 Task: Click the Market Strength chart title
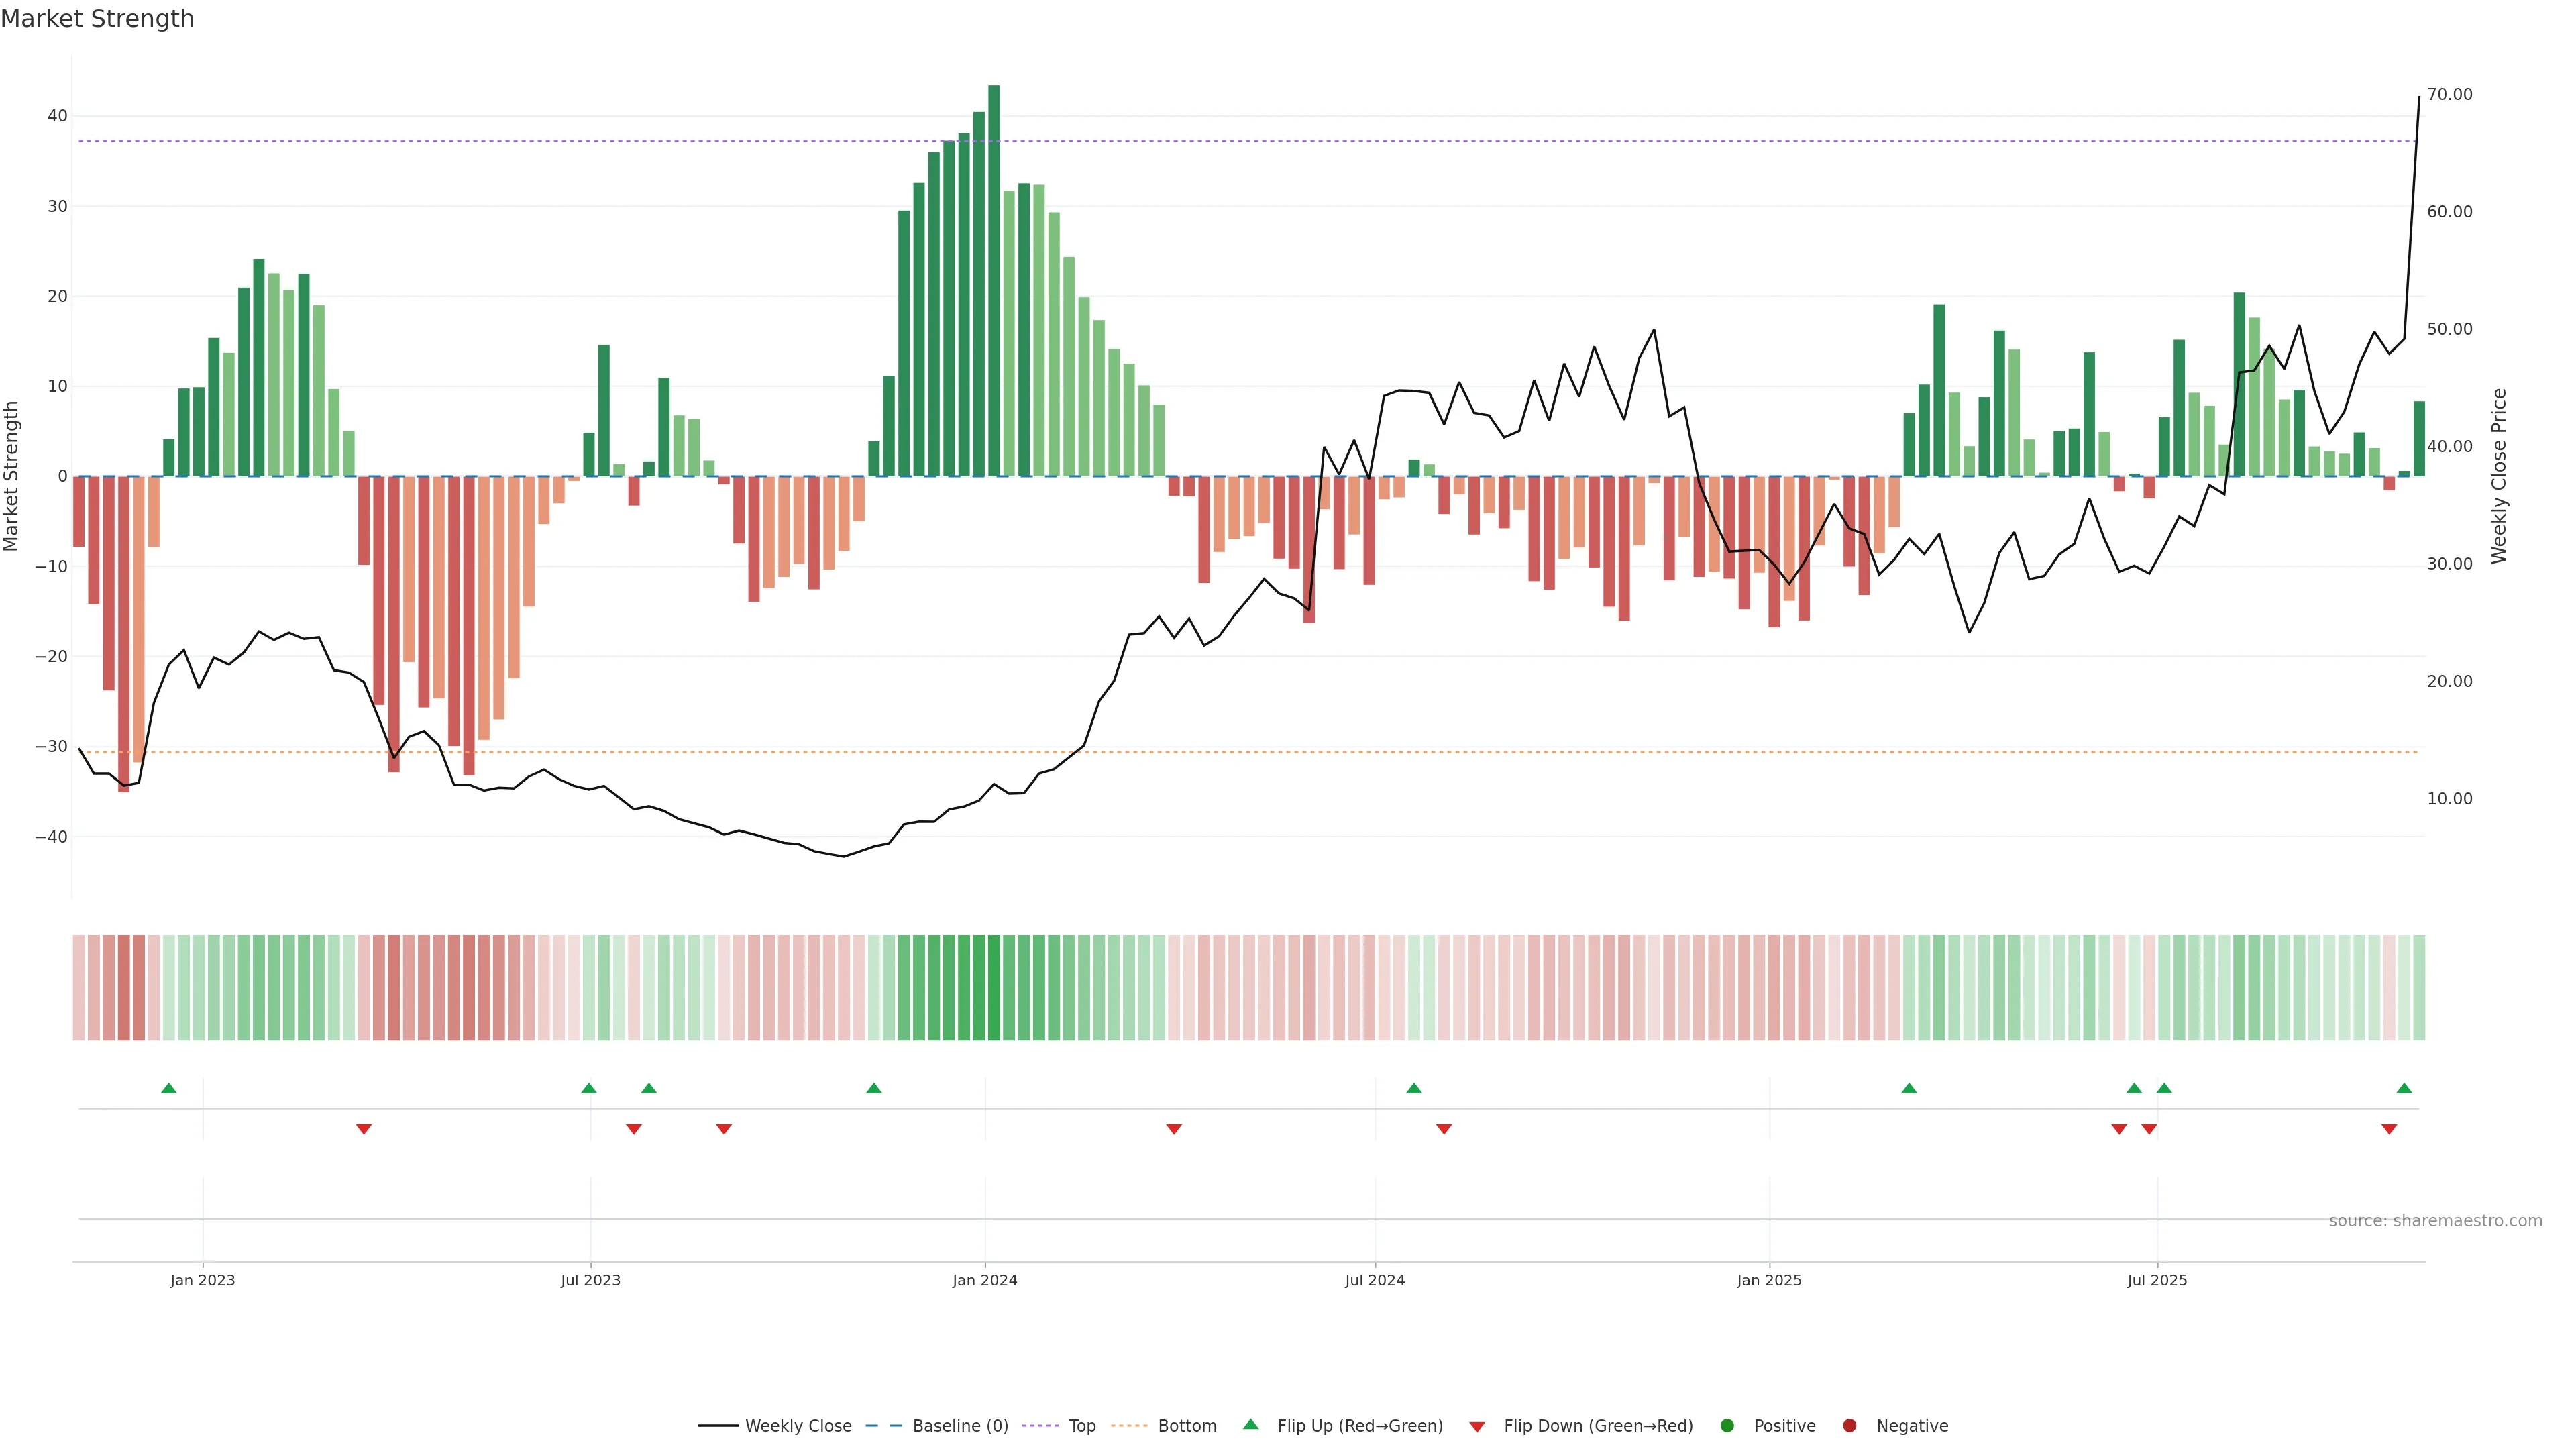coord(97,19)
